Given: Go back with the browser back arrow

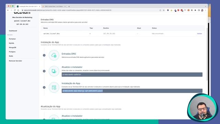Looking at the screenshot, I should pos(8,10).
